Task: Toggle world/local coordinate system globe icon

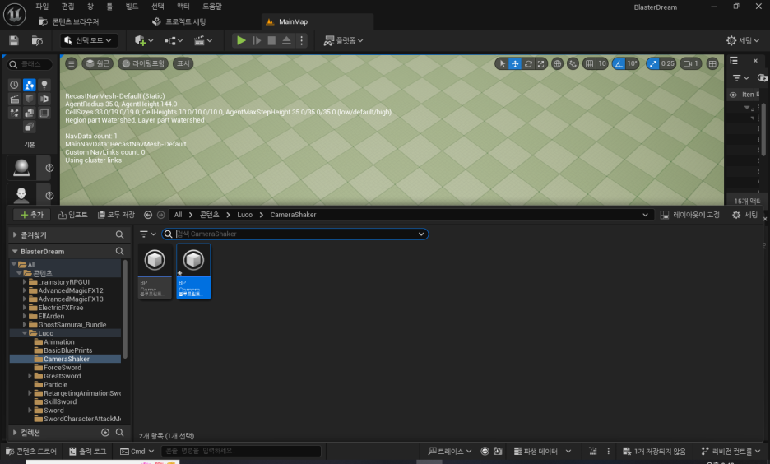Action: tap(557, 63)
